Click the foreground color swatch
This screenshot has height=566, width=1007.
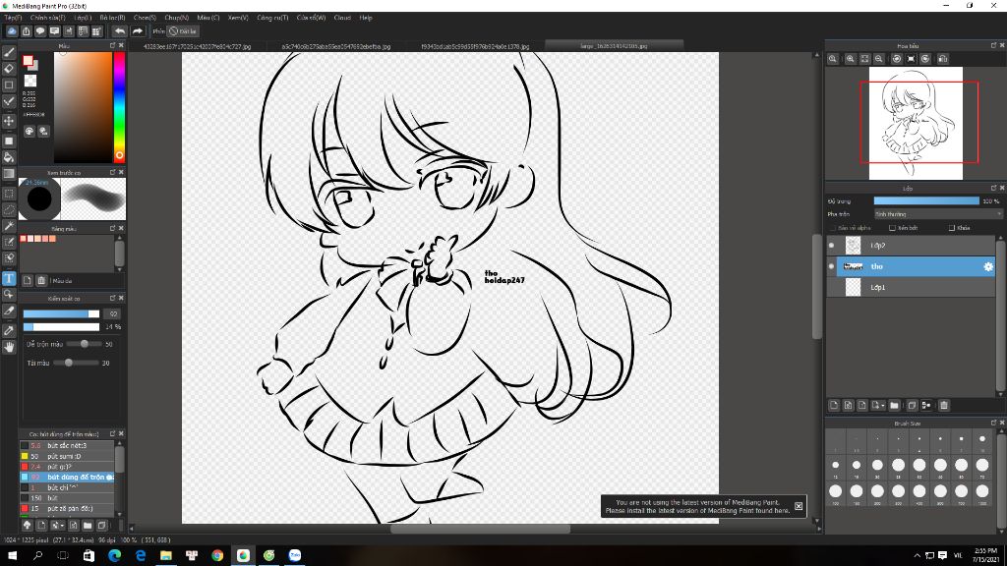pos(28,61)
